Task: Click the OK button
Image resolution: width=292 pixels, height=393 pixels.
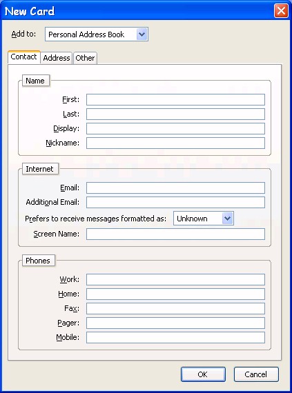Action: pos(203,374)
